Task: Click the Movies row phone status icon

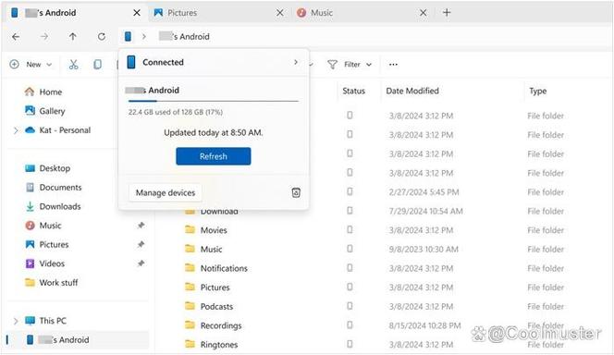Action: pyautogui.click(x=350, y=230)
